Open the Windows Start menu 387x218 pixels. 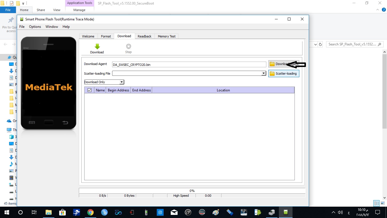click(7, 212)
